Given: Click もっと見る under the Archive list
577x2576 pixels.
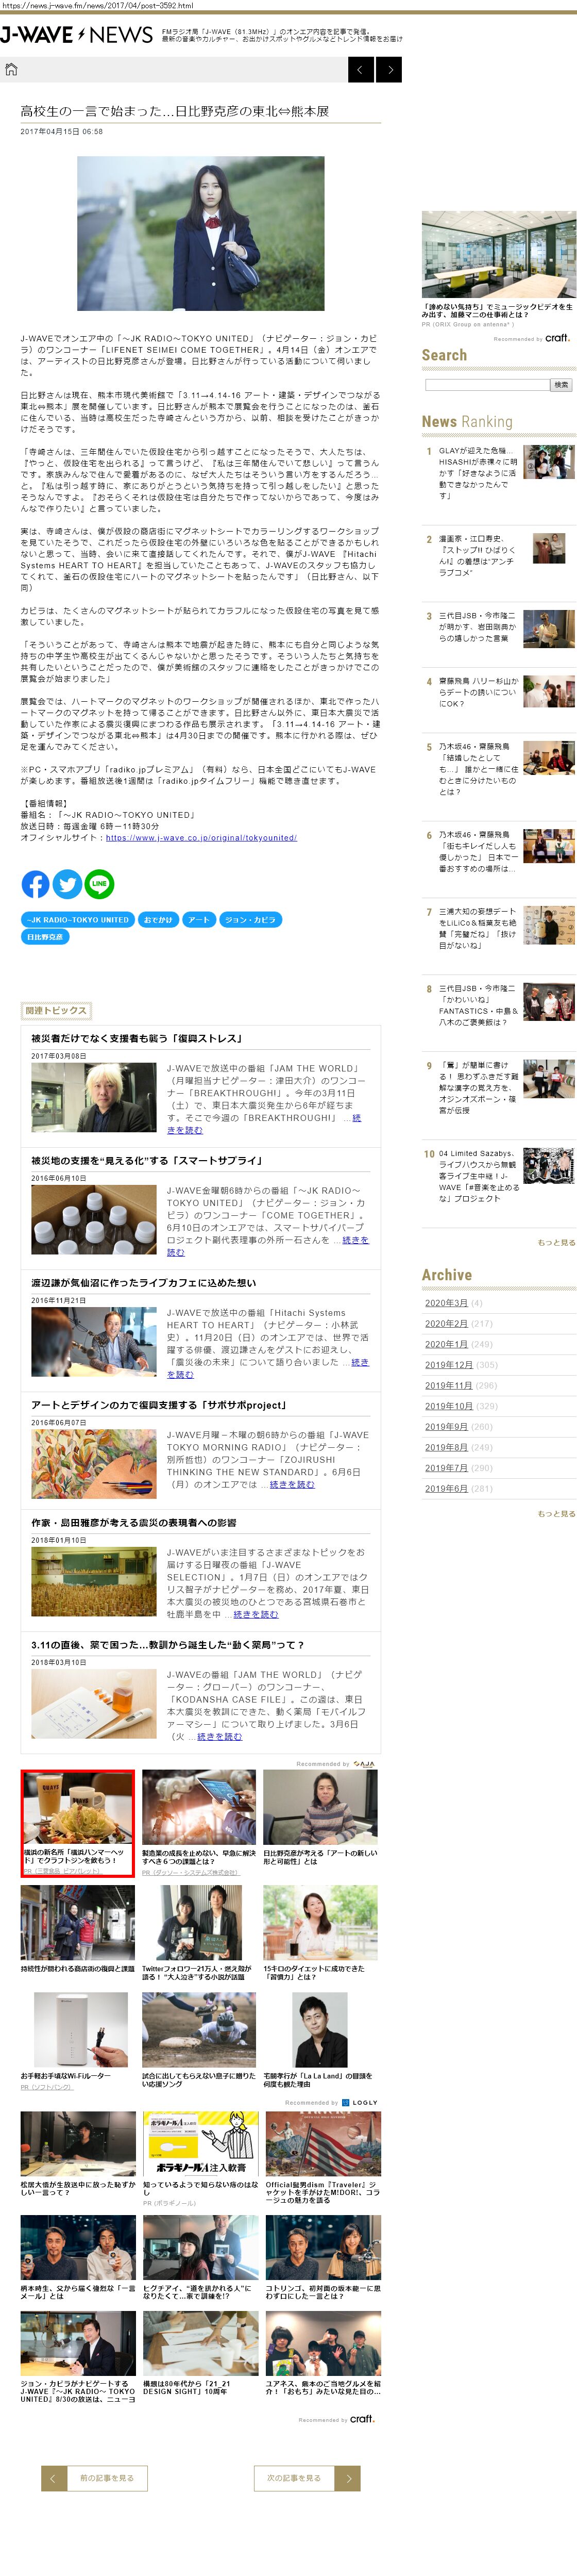Looking at the screenshot, I should 556,1514.
